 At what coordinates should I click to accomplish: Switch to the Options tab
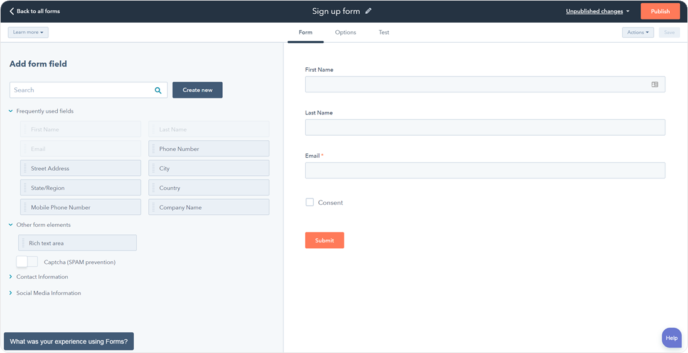(345, 33)
